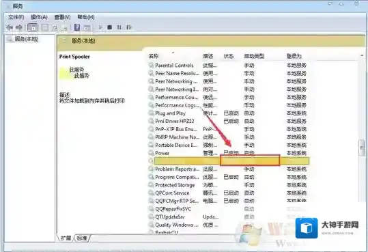Click the gear icon beside QQRepairFixSVC
This screenshot has height=252, width=368.
point(151,209)
